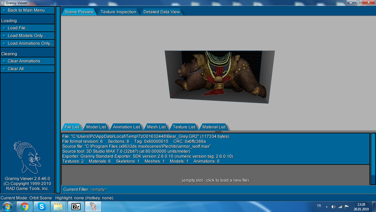Open the Detailed Data View tab
The image size is (376, 212).
click(x=161, y=12)
